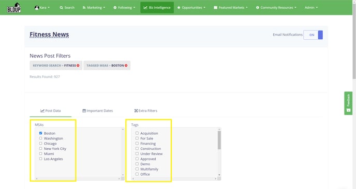Check the Multifamily tag checkbox
The width and height of the screenshot is (356, 189).
(x=137, y=169)
